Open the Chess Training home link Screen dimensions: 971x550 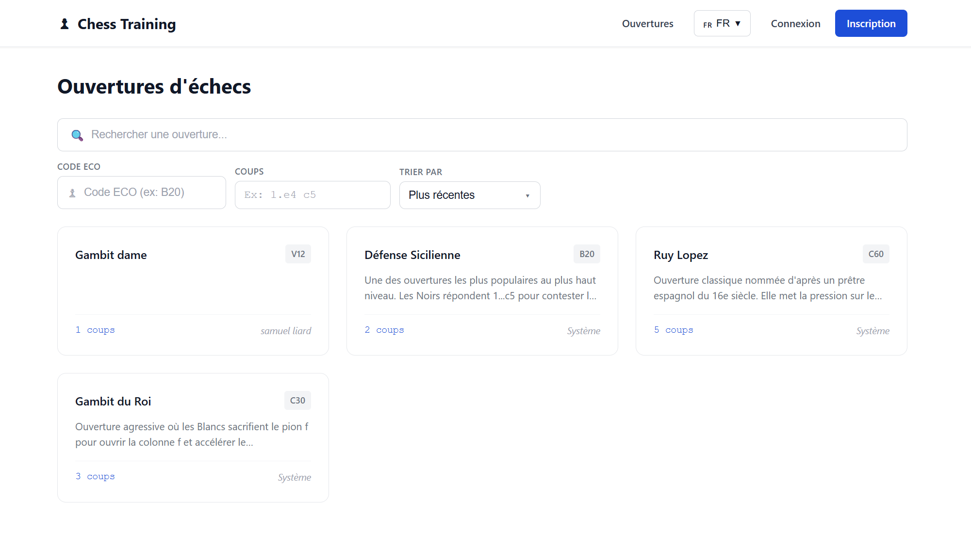[x=127, y=24]
